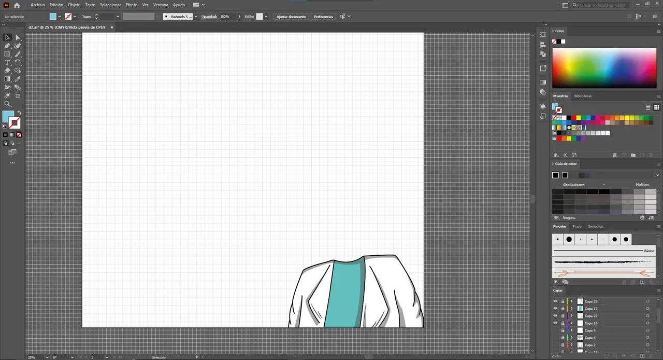Select the Warp tool
Image resolution: width=663 pixels, height=360 pixels.
(7, 87)
